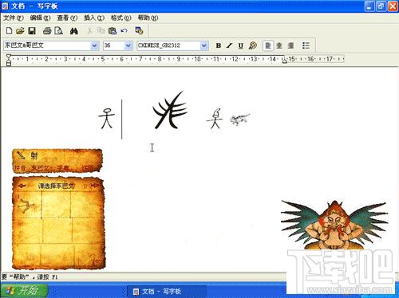Open the font name dropdown 东巴文&哥巴文
The width and height of the screenshot is (399, 298).
coord(94,45)
